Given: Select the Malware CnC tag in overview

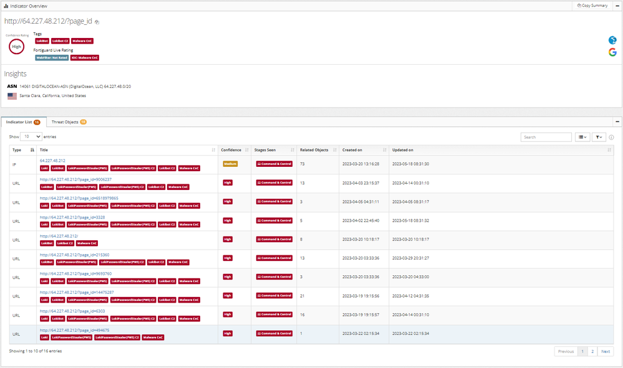Looking at the screenshot, I should pos(82,41).
